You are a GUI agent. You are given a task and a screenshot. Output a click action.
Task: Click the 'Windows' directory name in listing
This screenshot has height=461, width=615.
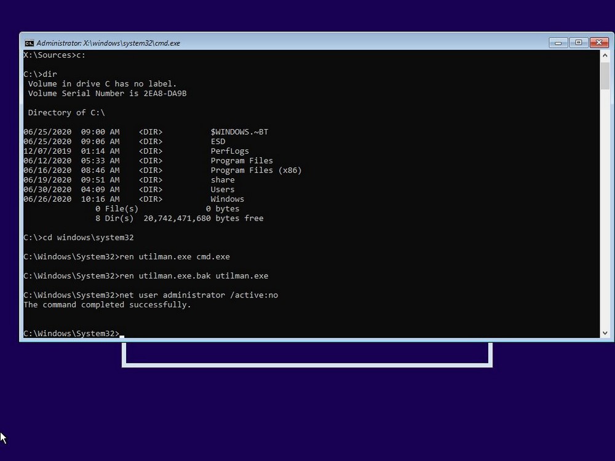[x=227, y=199]
